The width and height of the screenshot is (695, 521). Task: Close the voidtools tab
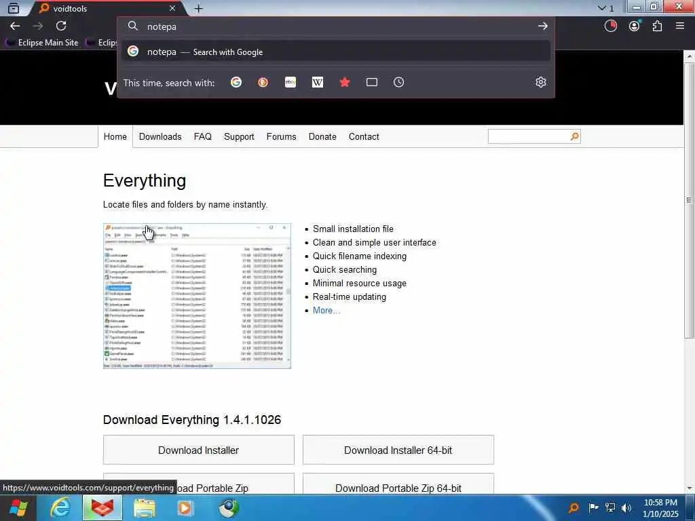pos(172,8)
